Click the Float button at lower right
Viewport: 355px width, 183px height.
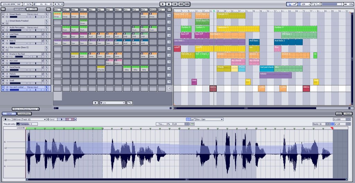click(x=348, y=114)
